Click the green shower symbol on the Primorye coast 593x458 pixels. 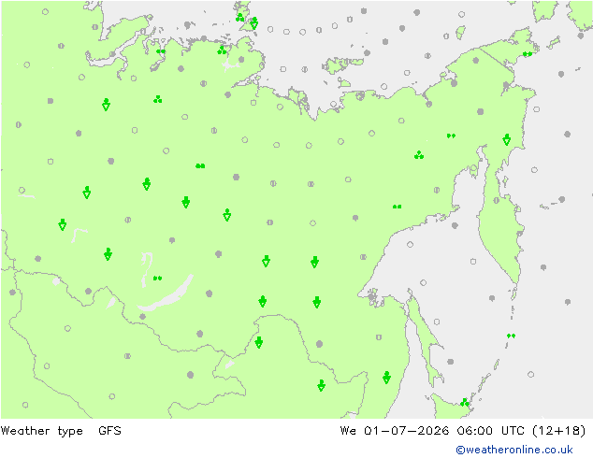(x=386, y=377)
